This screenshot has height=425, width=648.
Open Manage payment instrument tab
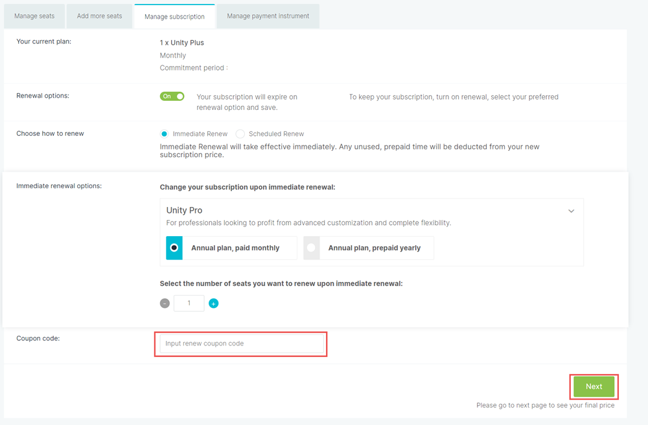click(268, 16)
